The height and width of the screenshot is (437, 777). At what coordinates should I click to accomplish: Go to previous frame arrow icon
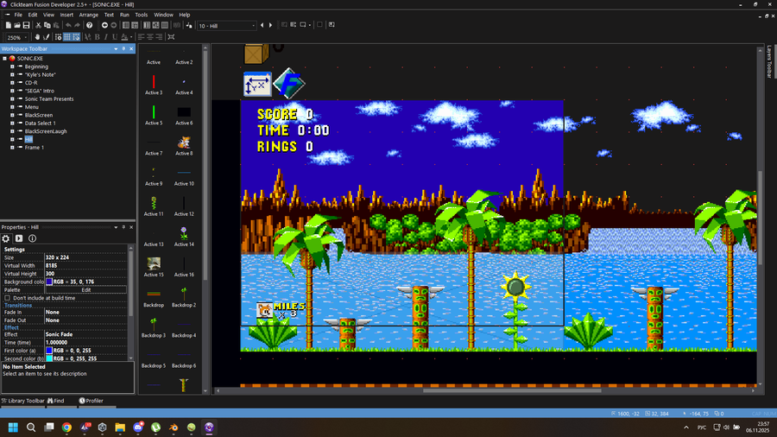pyautogui.click(x=262, y=25)
